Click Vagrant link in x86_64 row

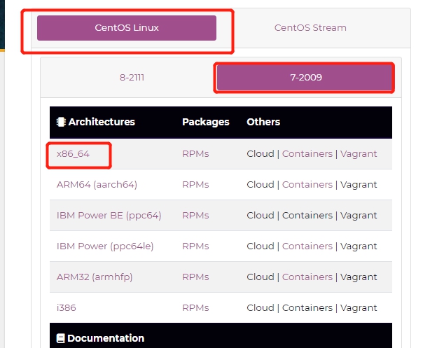pos(359,154)
